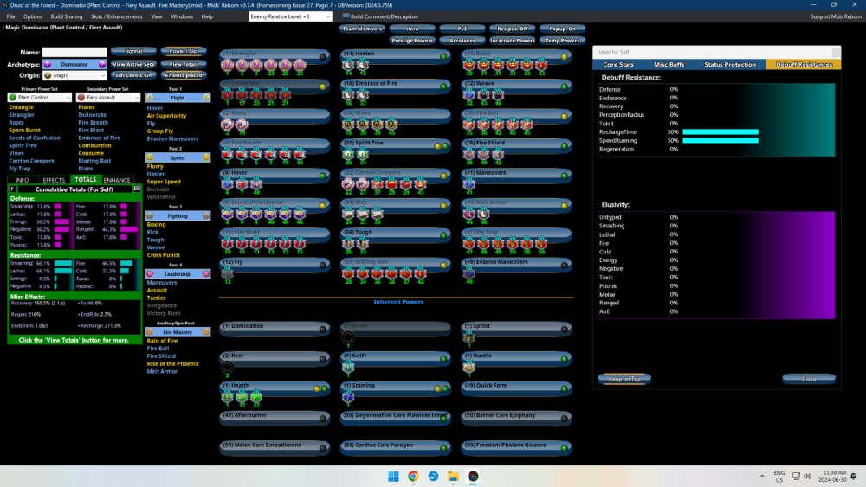The width and height of the screenshot is (866, 487).
Task: Open the Slots / Enhancements menu
Action: point(117,16)
